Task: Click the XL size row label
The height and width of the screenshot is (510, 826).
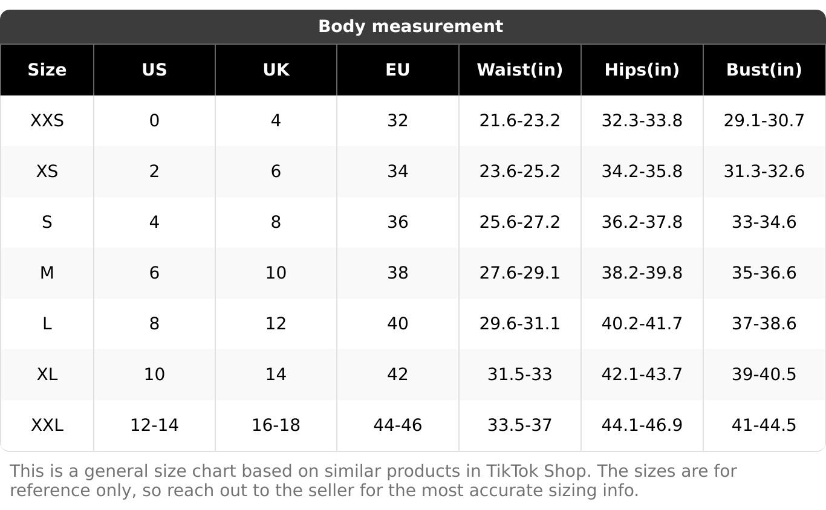Action: pos(47,375)
